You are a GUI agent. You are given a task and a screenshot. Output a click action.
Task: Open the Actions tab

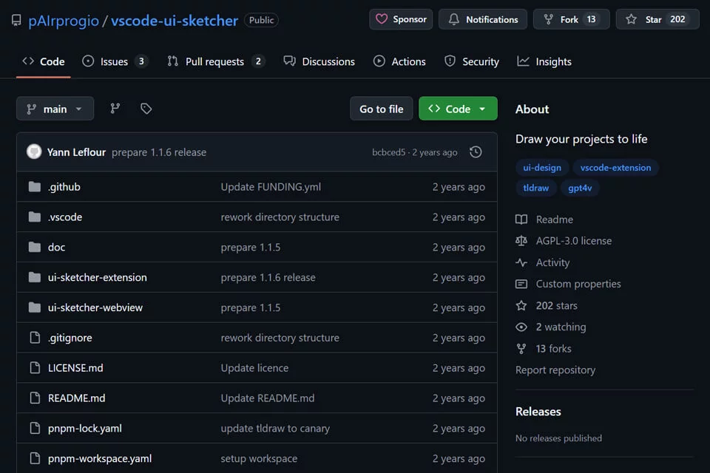[399, 61]
